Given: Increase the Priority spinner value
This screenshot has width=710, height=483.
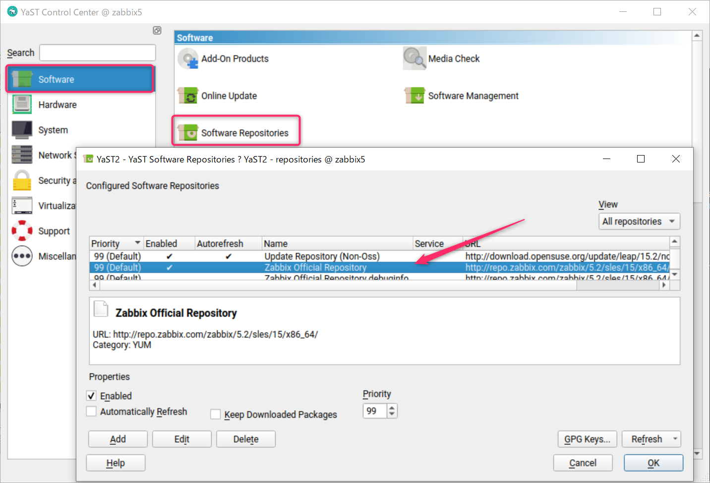Looking at the screenshot, I should click(x=392, y=408).
